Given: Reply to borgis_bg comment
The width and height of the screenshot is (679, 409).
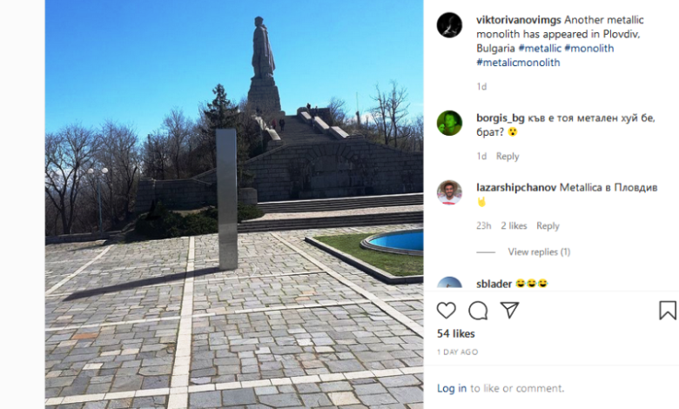Looking at the screenshot, I should 508,157.
